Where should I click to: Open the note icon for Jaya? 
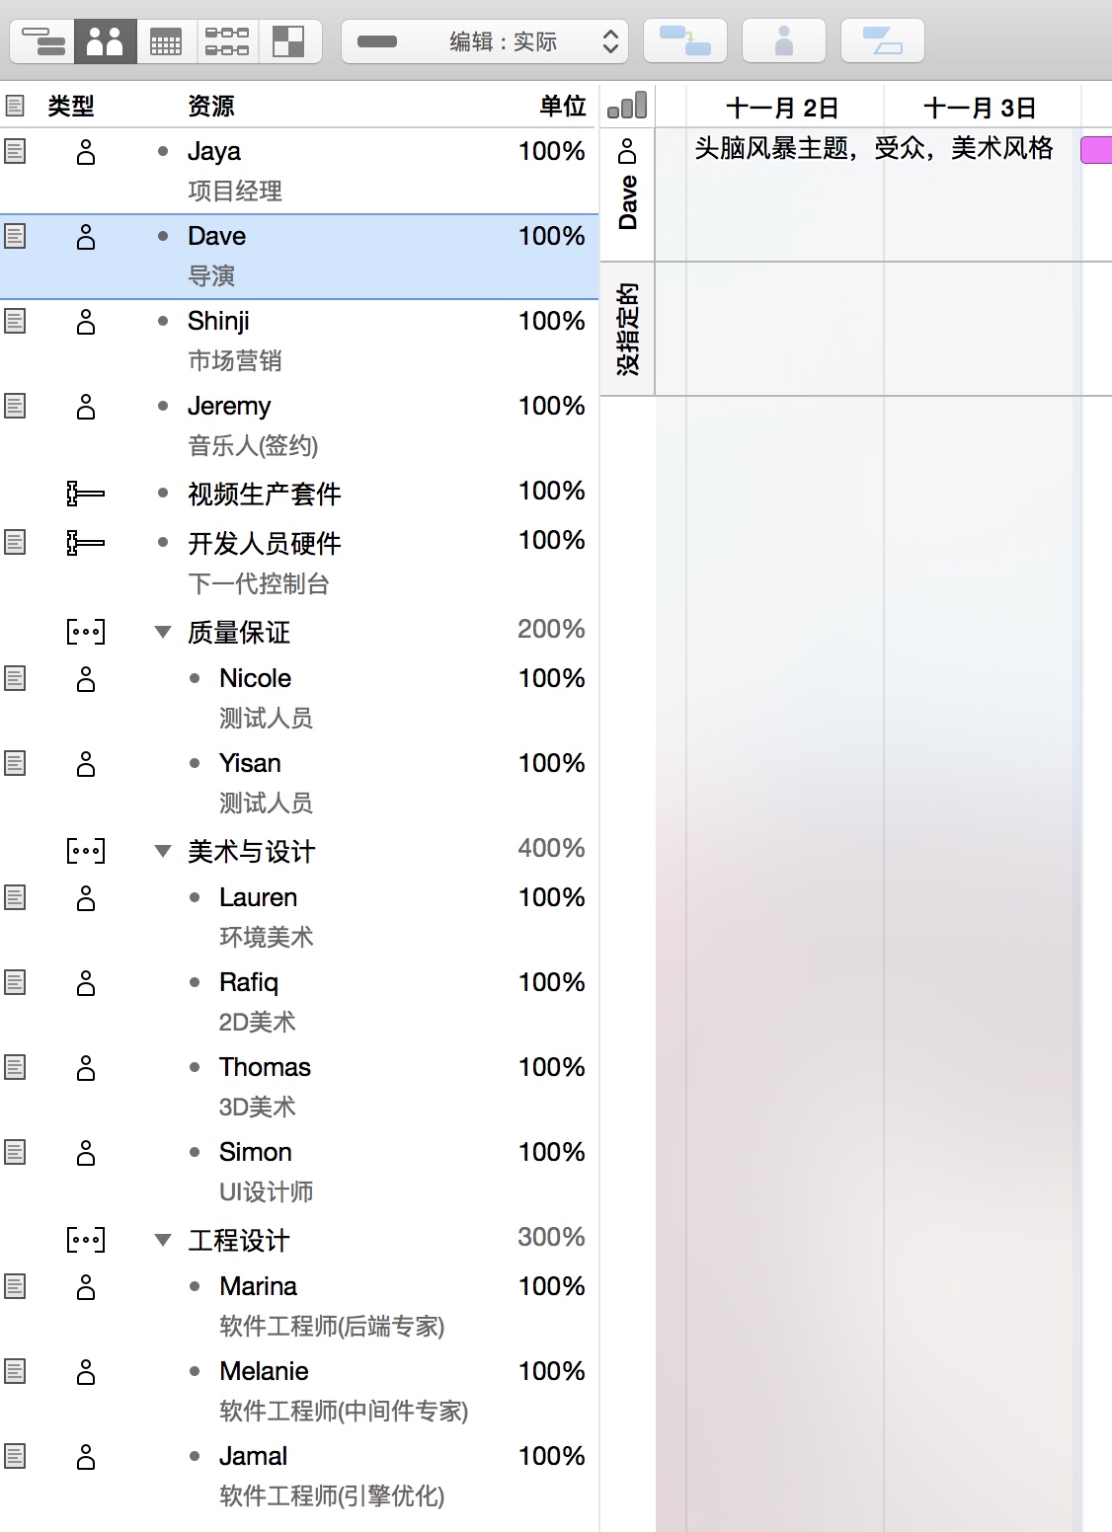point(15,151)
